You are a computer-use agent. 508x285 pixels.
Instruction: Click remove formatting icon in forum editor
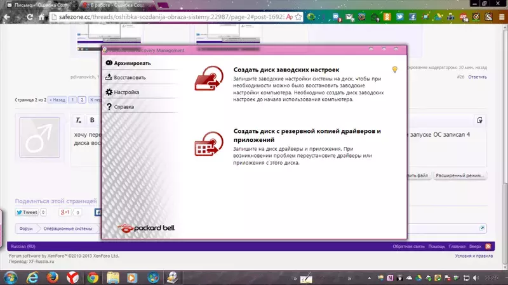pos(78,120)
